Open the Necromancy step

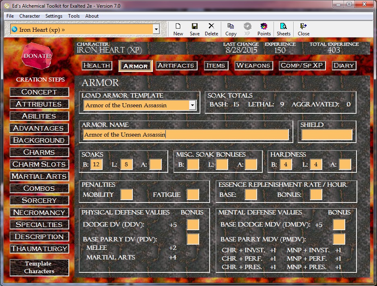coord(39,212)
